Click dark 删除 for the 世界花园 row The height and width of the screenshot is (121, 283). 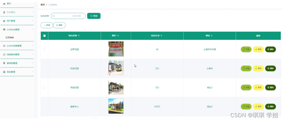click(x=270, y=49)
